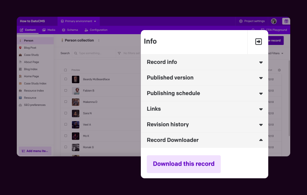The image size is (307, 195).
Task: Check the Makenna D row checkbox
Action: [x=66, y=102]
